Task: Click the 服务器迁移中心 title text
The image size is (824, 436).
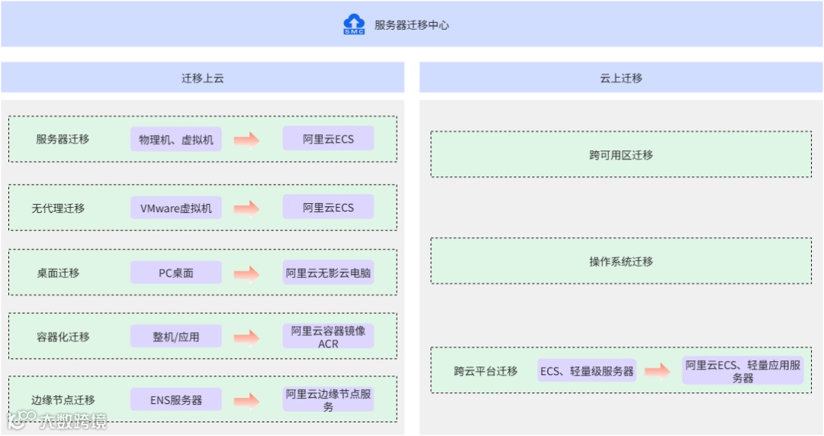Action: click(411, 24)
